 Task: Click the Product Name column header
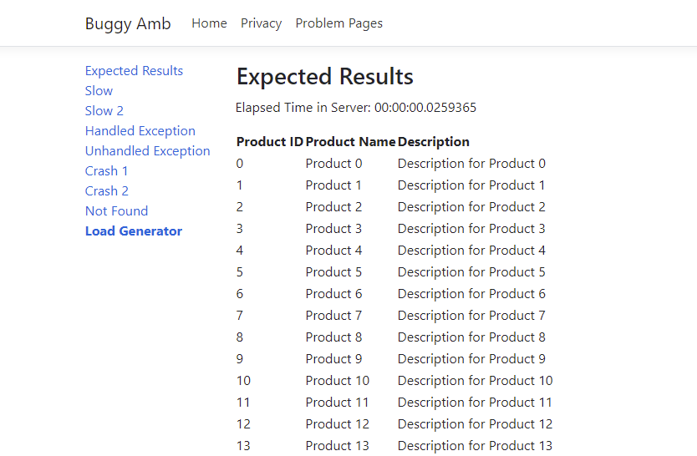click(x=350, y=142)
